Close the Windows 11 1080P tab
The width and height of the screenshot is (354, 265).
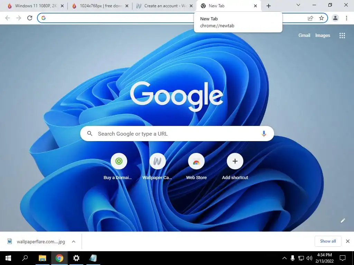(x=62, y=6)
